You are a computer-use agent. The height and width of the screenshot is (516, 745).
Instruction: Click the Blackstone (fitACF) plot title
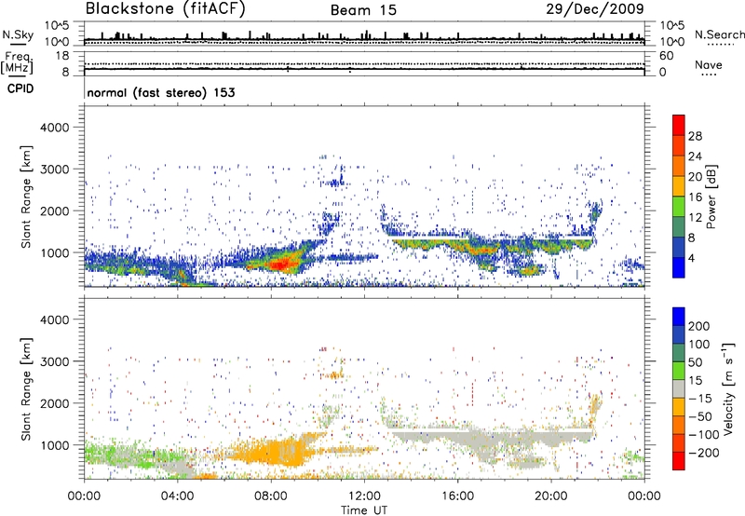[166, 9]
